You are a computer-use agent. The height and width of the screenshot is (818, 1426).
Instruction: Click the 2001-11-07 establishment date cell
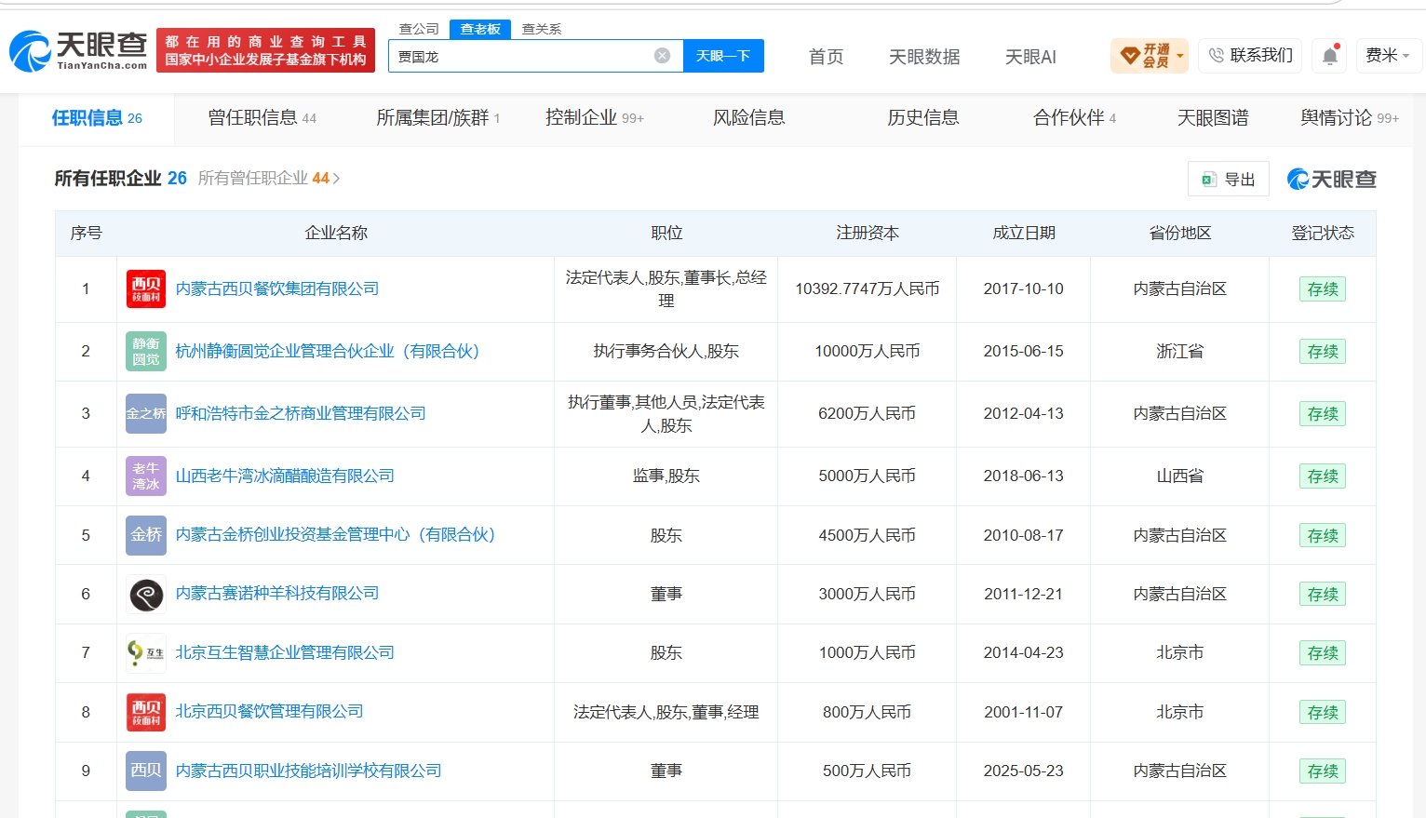(x=1024, y=712)
